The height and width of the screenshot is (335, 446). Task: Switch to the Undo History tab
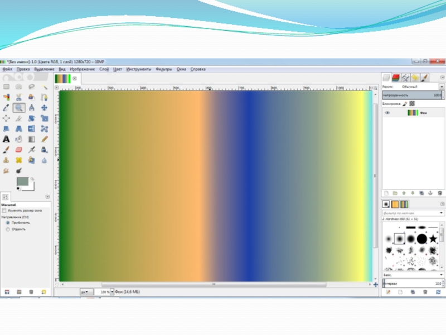coord(415,78)
